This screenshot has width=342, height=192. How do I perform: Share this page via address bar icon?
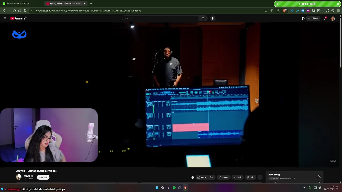tap(278, 11)
